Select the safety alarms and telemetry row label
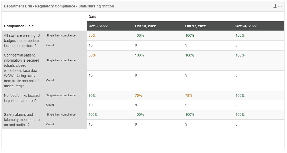Screen dimensions: 287x153 (x=22, y=120)
